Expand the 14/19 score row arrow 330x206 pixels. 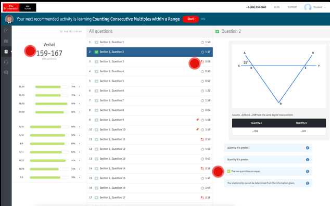79,169
